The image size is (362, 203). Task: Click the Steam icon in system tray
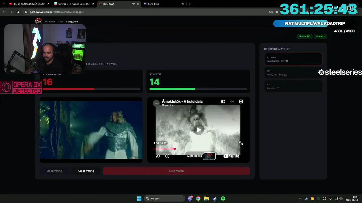(x=306, y=198)
